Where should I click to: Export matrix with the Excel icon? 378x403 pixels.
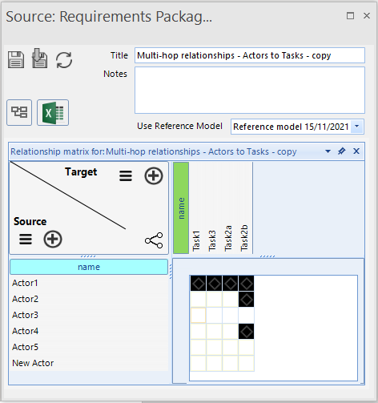click(x=53, y=112)
